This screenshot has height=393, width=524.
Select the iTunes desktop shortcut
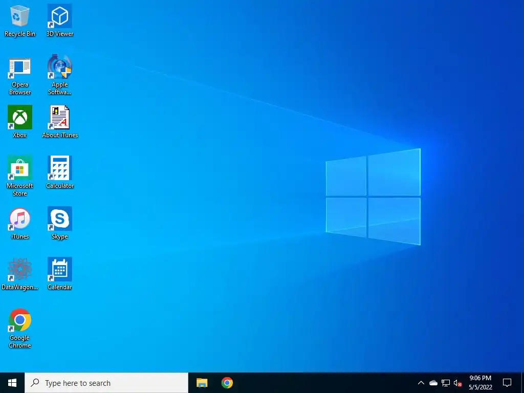click(x=20, y=223)
